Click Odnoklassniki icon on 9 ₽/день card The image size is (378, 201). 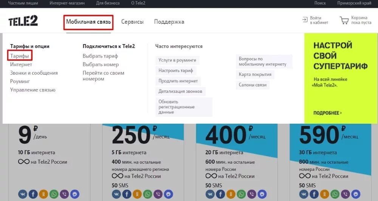tap(43, 194)
